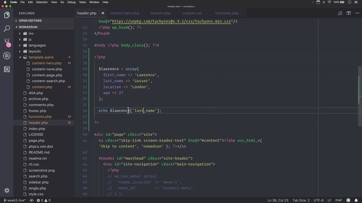Viewport: 362px width, 203px height.
Task: Open the Source Control view
Action: coord(7,42)
